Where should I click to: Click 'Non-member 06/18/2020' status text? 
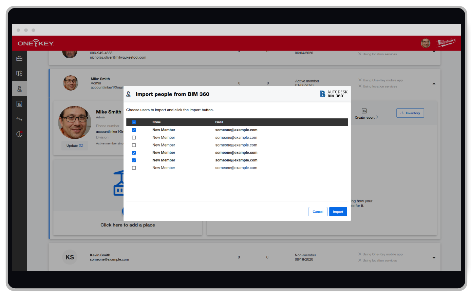[x=305, y=257]
